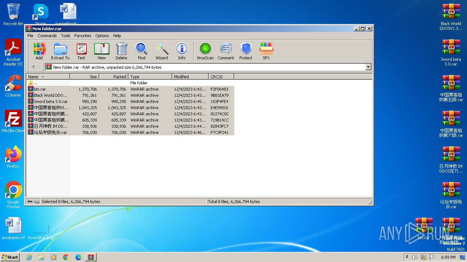
Task: Open Recycle Bin desktop icon
Action: pos(13,15)
